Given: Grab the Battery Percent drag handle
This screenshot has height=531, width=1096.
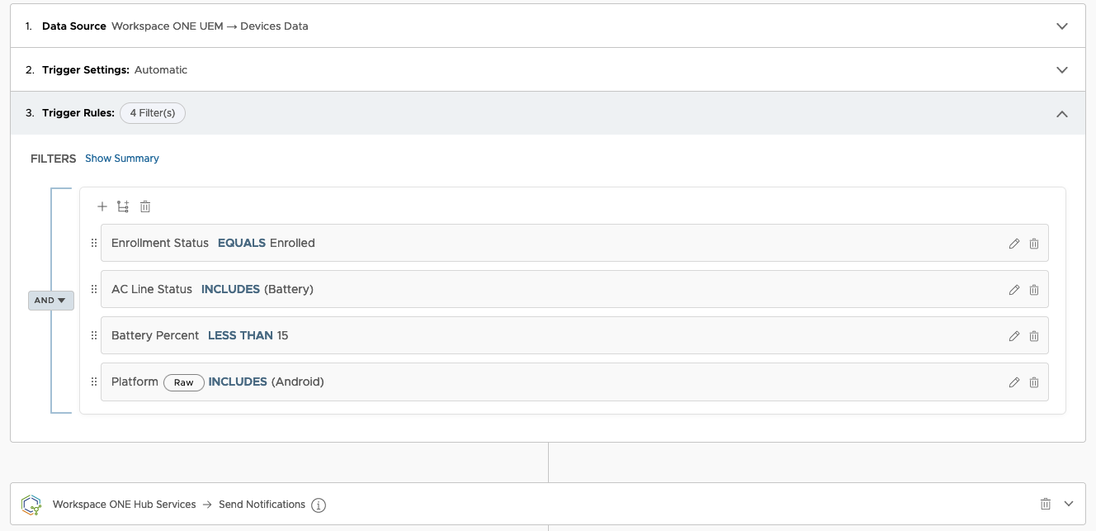Looking at the screenshot, I should (94, 336).
